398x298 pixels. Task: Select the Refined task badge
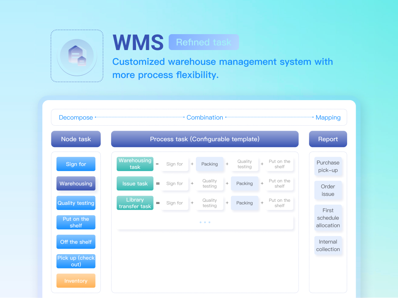point(204,42)
